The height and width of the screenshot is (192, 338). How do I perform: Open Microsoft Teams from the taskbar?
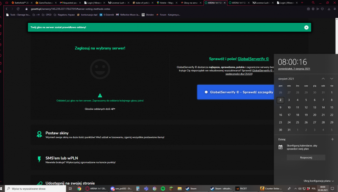coord(146,189)
